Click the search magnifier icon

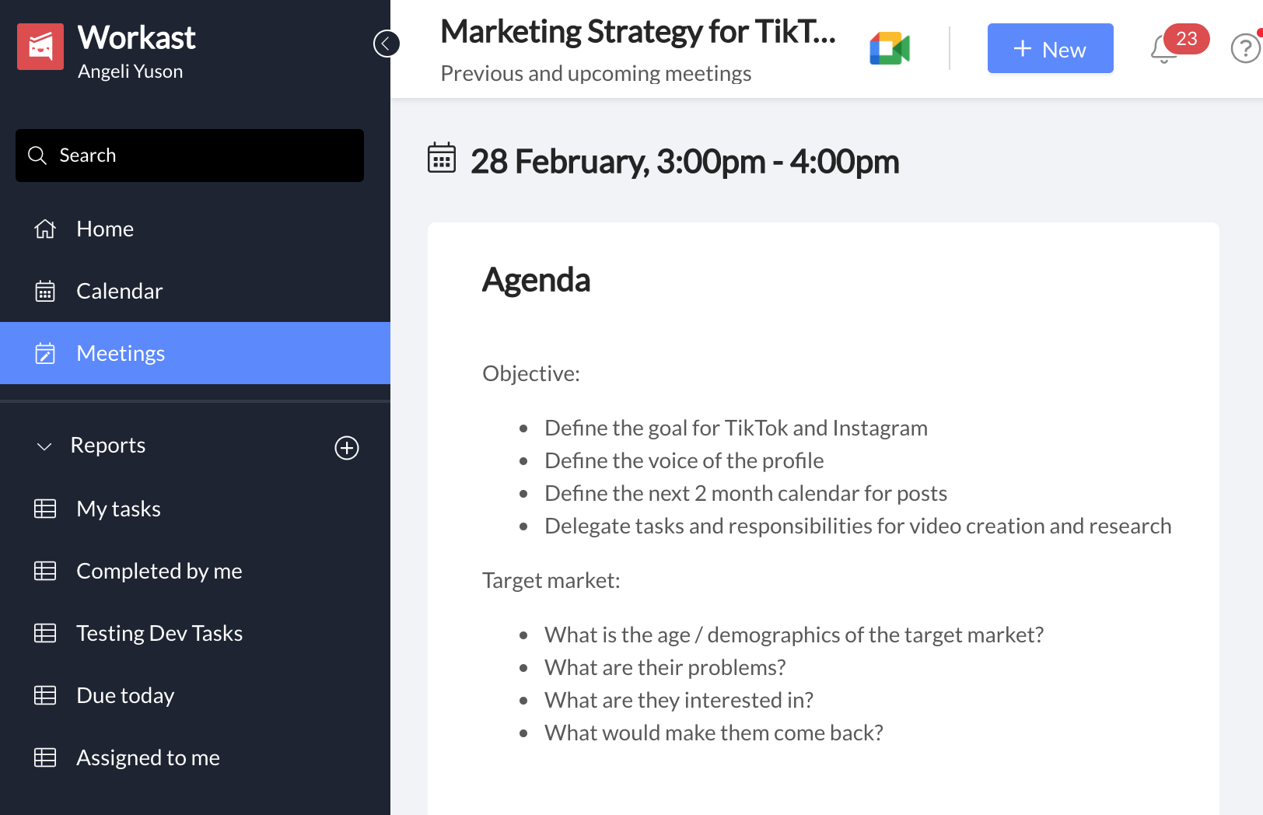(x=37, y=156)
